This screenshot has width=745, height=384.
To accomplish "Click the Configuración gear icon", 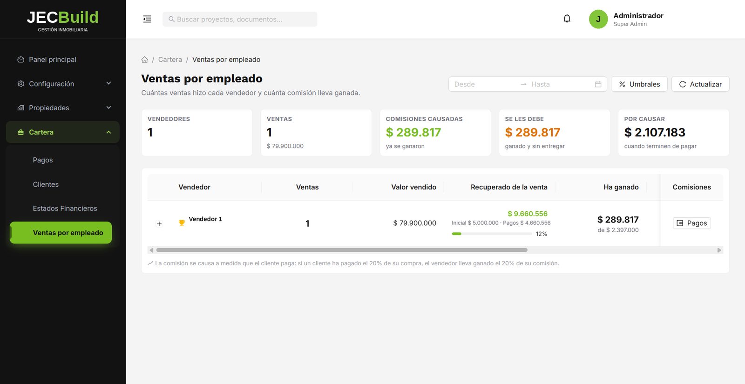I will [x=21, y=84].
